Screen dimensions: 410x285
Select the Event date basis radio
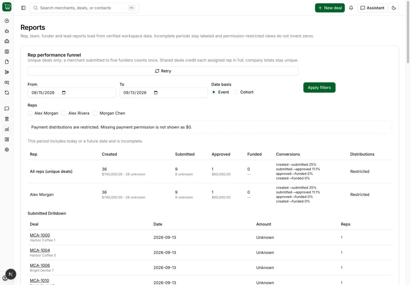[213, 92]
